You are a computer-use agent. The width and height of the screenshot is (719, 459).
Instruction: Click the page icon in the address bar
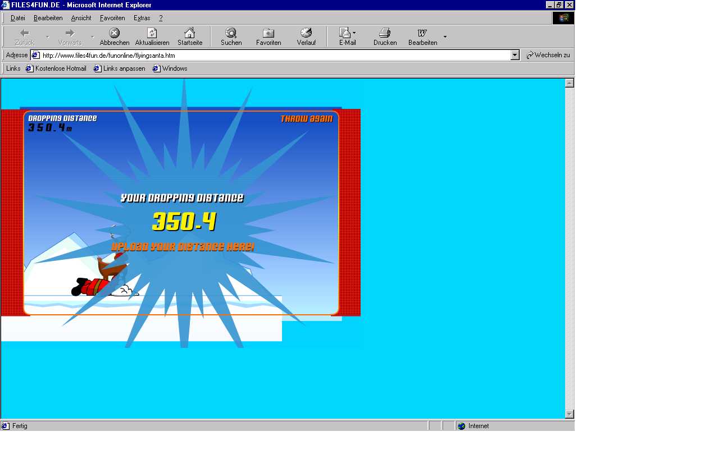35,55
